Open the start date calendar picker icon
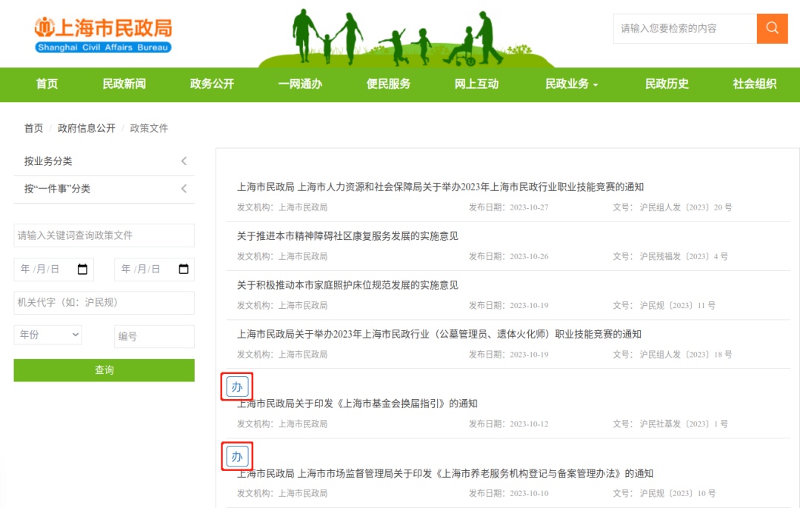 click(x=83, y=270)
